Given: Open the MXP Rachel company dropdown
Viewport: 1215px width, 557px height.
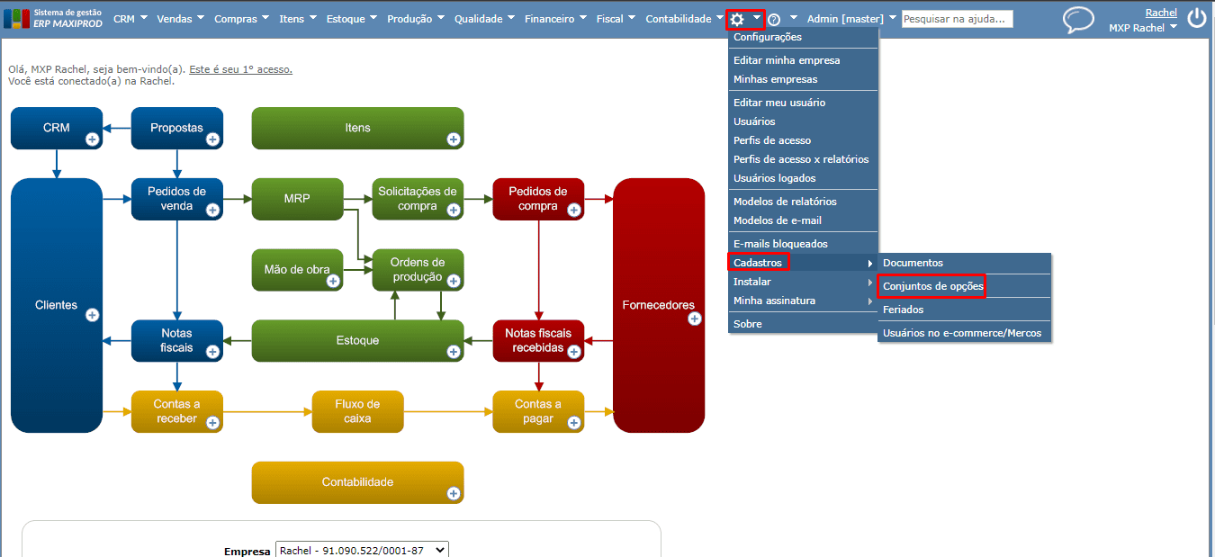Looking at the screenshot, I should [x=1143, y=28].
